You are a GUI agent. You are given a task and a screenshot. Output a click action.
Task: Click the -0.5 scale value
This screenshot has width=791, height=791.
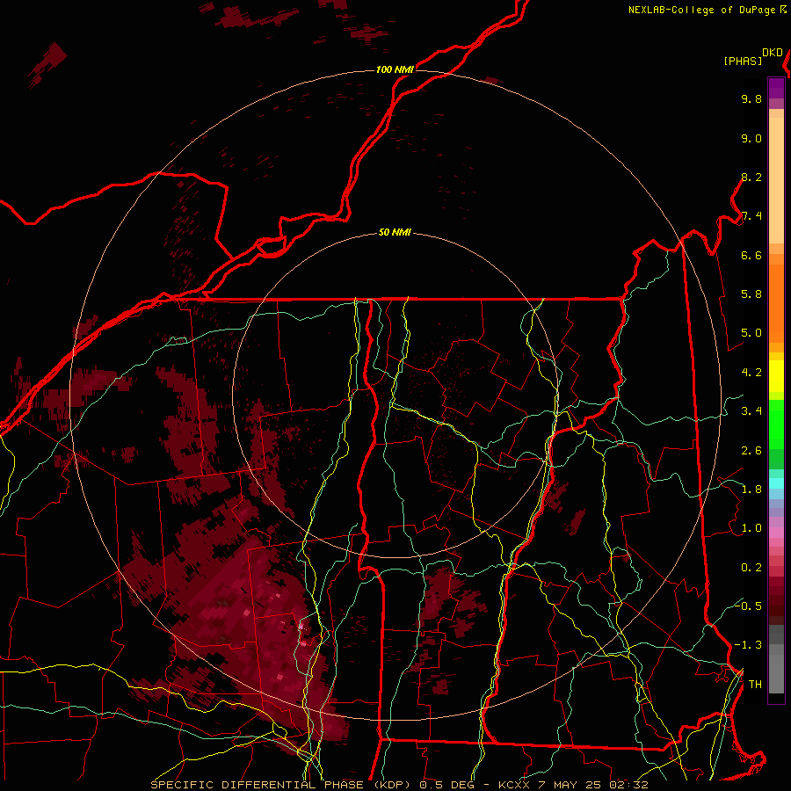[748, 606]
